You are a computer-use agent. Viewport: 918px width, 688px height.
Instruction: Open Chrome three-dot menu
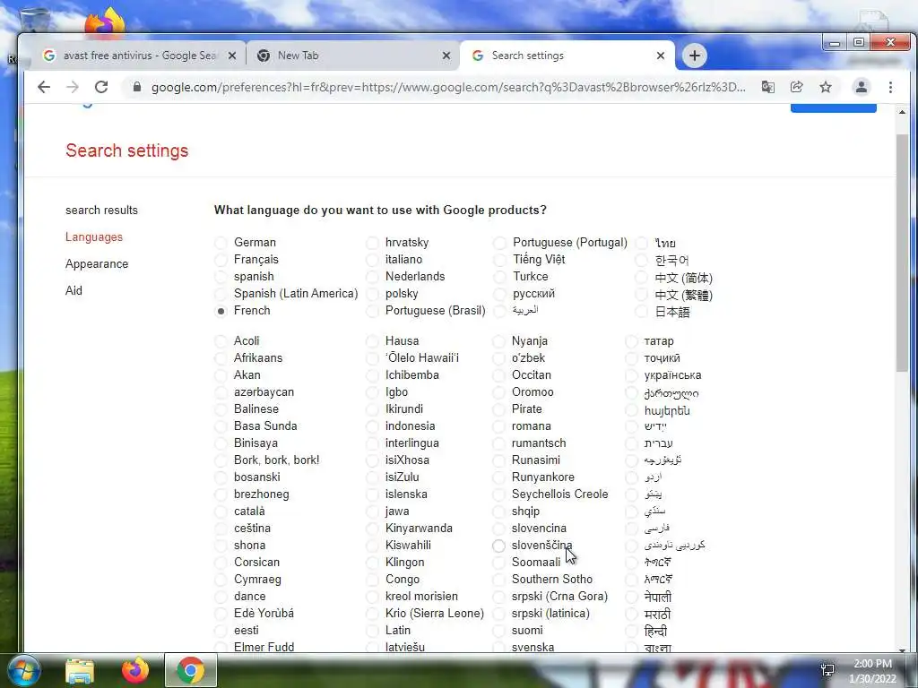coord(890,87)
